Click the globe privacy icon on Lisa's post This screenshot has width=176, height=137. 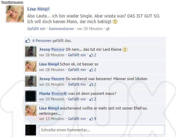[x=108, y=29]
